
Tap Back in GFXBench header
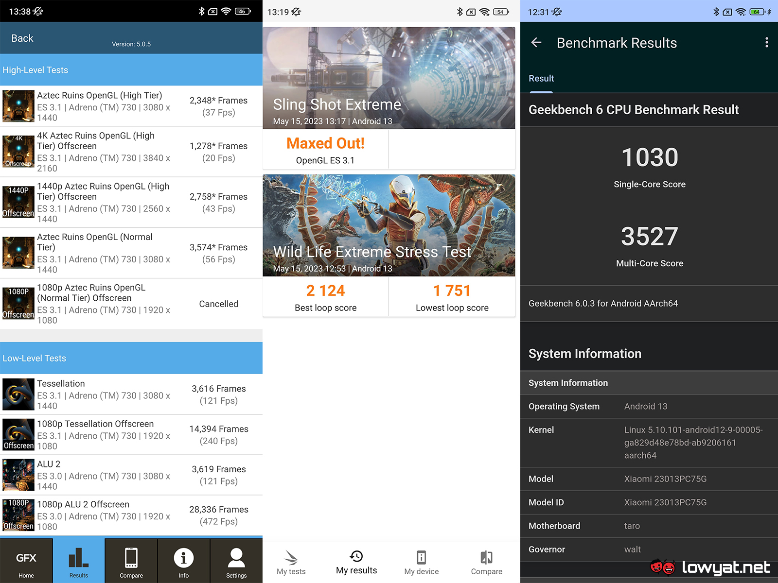coord(22,38)
